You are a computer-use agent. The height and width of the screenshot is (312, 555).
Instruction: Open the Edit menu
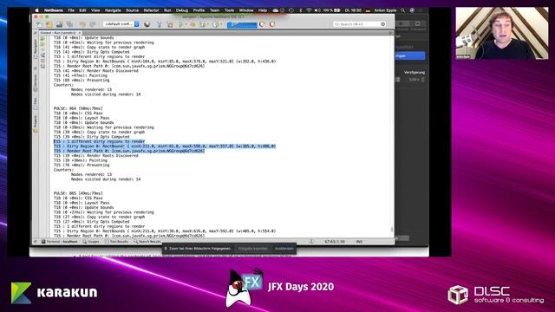tap(82, 10)
